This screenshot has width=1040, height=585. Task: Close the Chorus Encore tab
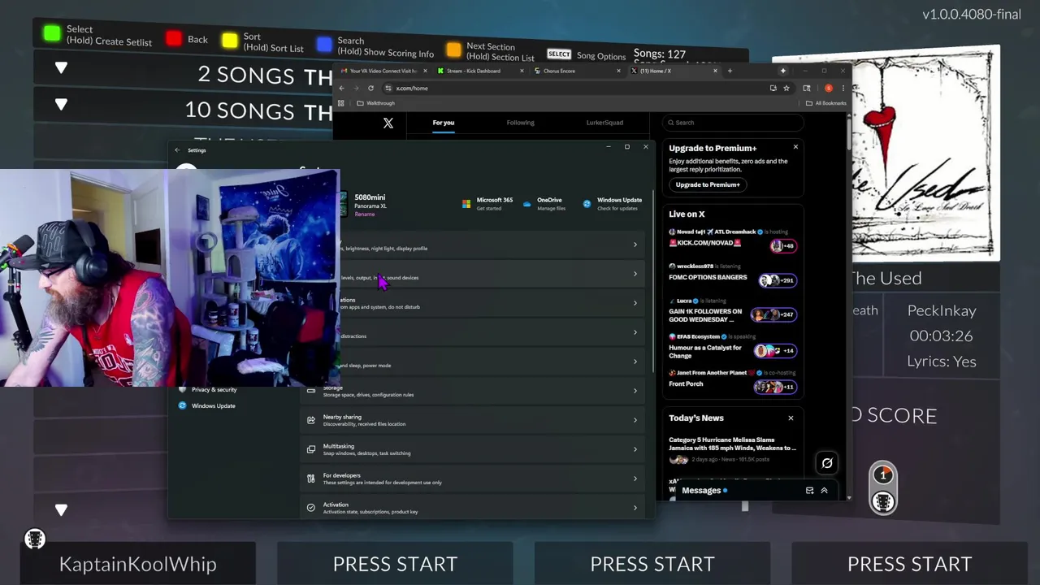[x=618, y=71]
